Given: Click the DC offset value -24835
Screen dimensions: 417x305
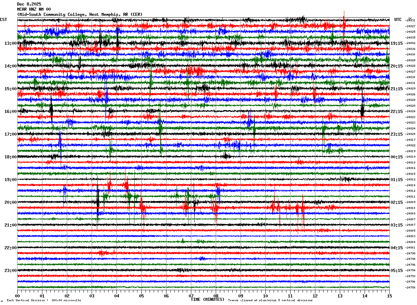Looking at the screenshot, I should click(x=410, y=38).
